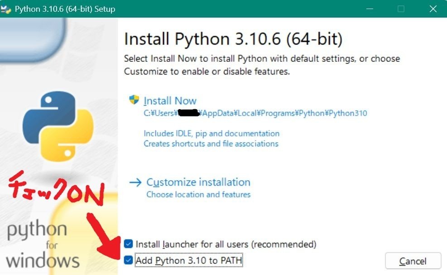447x275 pixels.
Task: Toggle the Add Python 3.10 to PATH checkbox
Action: pos(128,260)
